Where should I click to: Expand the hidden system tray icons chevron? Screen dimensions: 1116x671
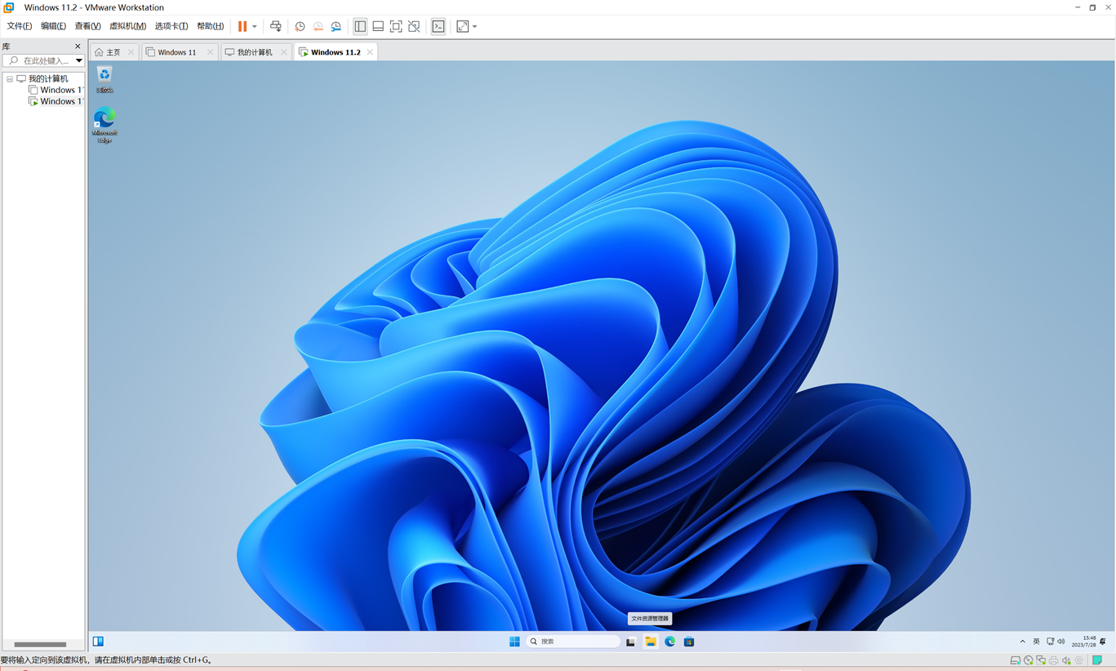pos(1022,642)
